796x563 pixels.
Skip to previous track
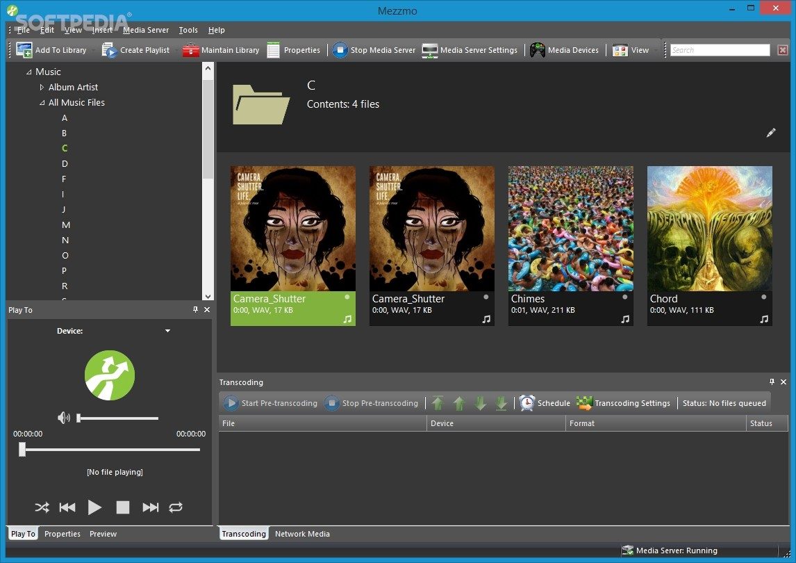point(67,507)
